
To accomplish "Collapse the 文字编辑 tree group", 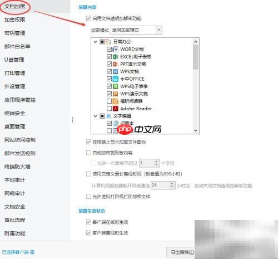I will pyautogui.click(x=95, y=116).
